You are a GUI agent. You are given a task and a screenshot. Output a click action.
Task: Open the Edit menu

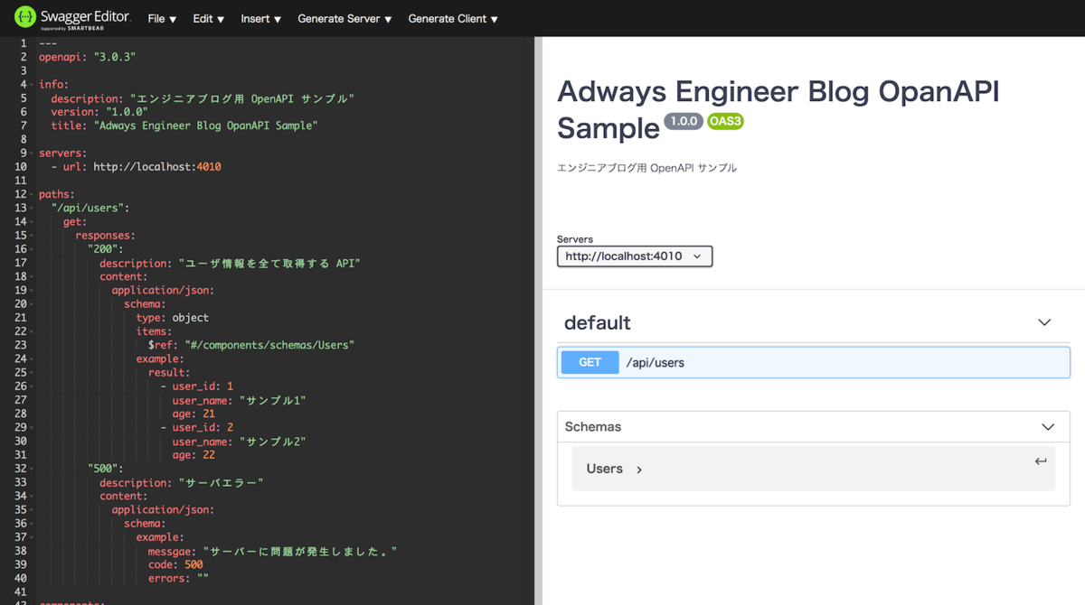208,18
